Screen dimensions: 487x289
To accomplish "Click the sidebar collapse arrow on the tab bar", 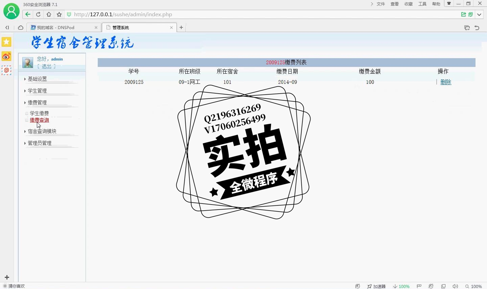I will click(x=7, y=27).
